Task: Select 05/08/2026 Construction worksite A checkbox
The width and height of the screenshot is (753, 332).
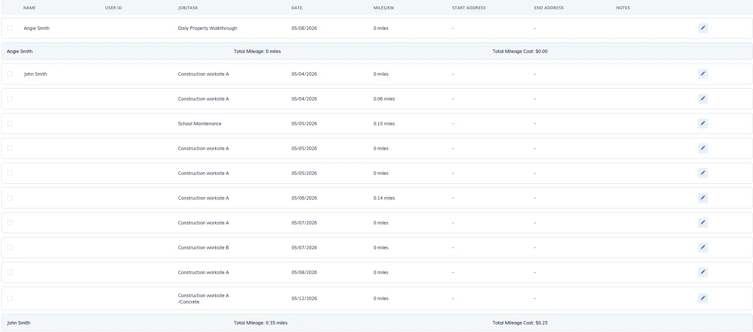Action: click(10, 272)
